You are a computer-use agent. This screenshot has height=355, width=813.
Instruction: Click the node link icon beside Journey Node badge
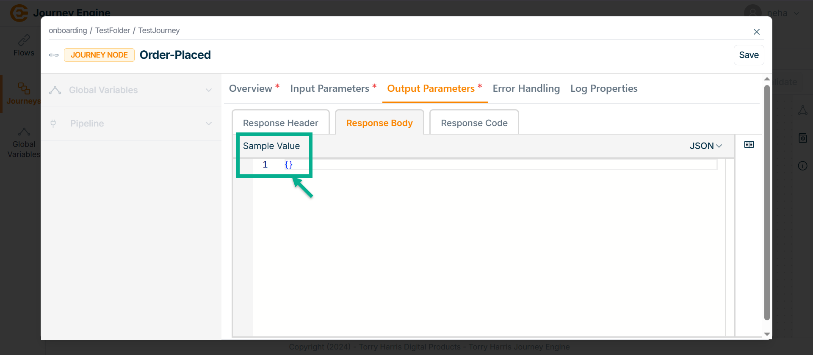[54, 55]
